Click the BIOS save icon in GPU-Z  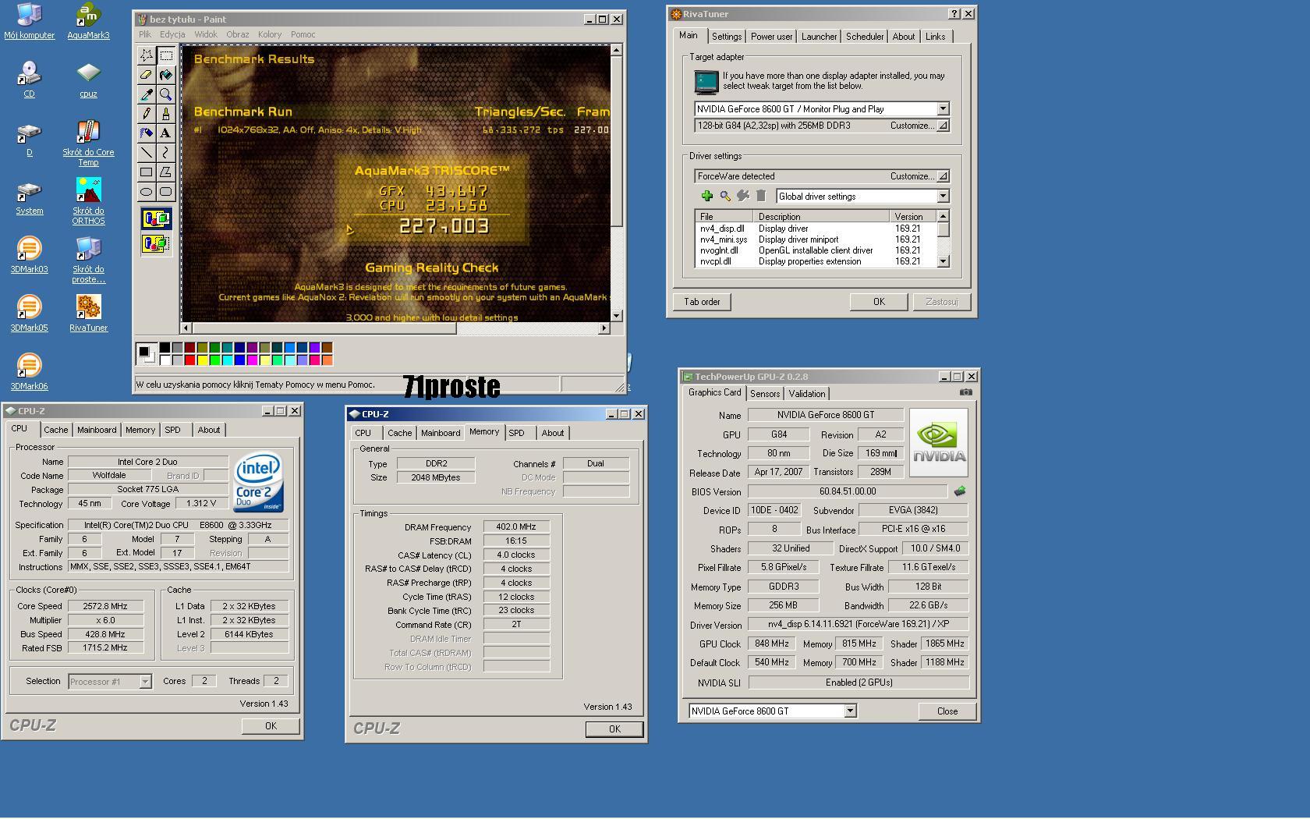coord(960,491)
